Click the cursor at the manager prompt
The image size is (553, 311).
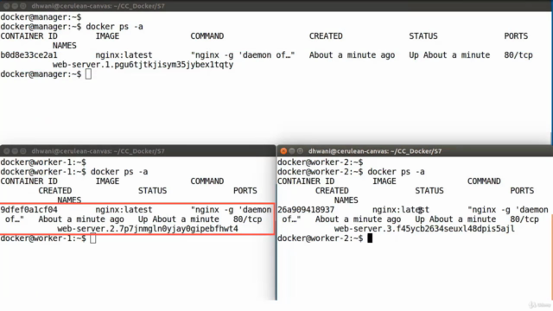tap(88, 74)
